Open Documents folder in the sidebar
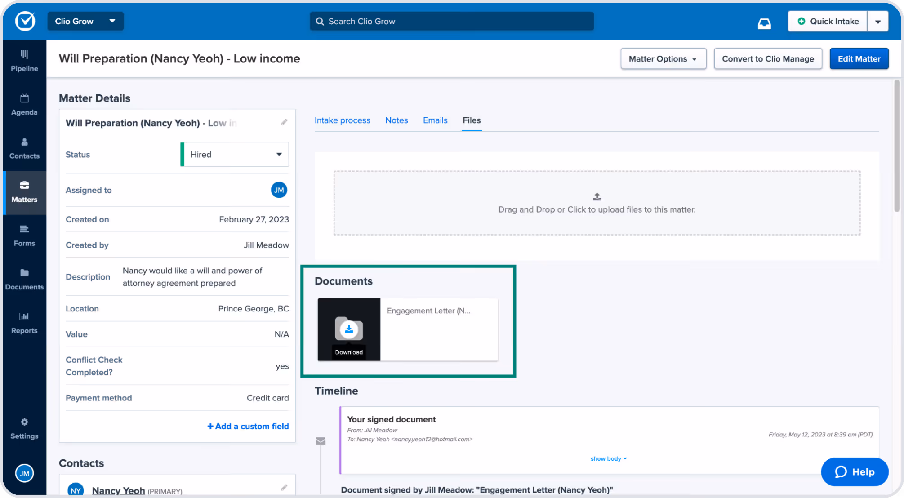Screen dimensions: 904x498 (24, 280)
